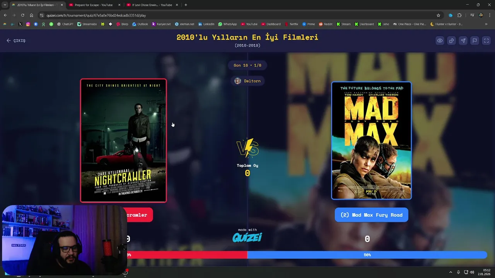The height and width of the screenshot is (278, 495).
Task: Open the LinkedIn bookmark
Action: click(206, 24)
